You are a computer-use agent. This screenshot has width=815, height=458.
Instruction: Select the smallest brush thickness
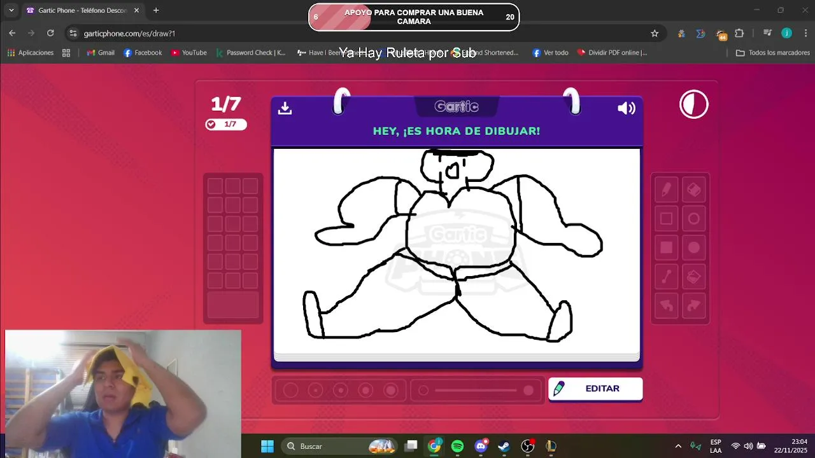[x=290, y=391]
